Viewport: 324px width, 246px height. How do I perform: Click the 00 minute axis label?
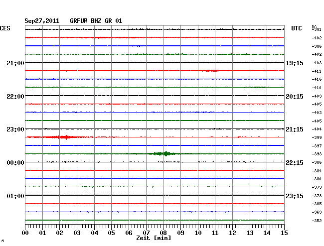pos(25,233)
